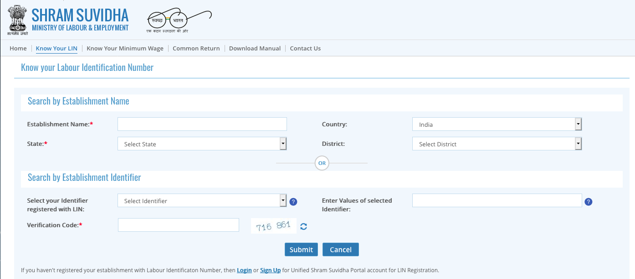Cancel the current search
The width and height of the screenshot is (635, 279).
pyautogui.click(x=340, y=249)
